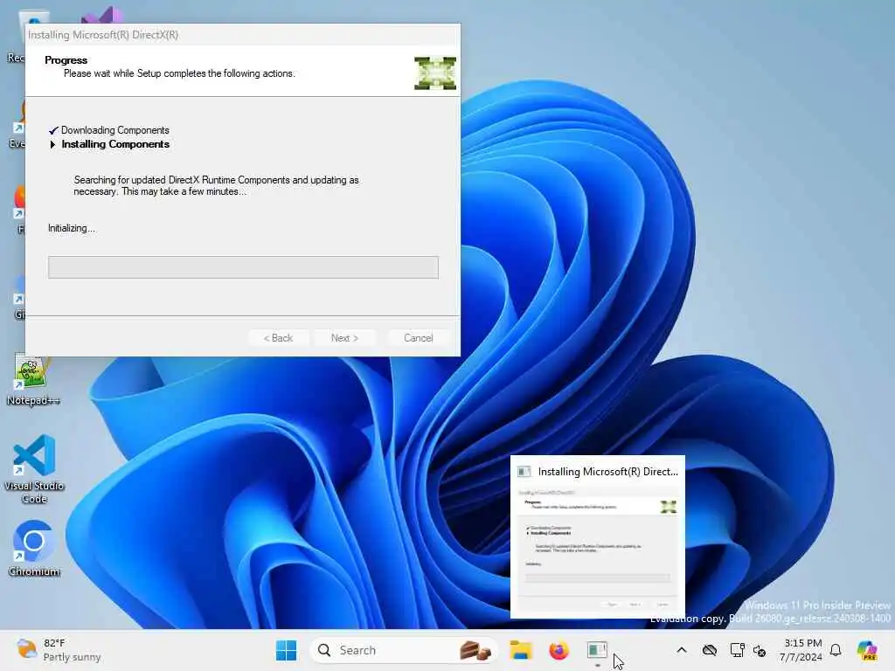Click the arrow beside Installing Components

click(x=52, y=144)
